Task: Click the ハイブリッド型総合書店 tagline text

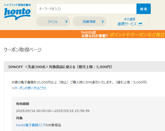Action: point(17,5)
